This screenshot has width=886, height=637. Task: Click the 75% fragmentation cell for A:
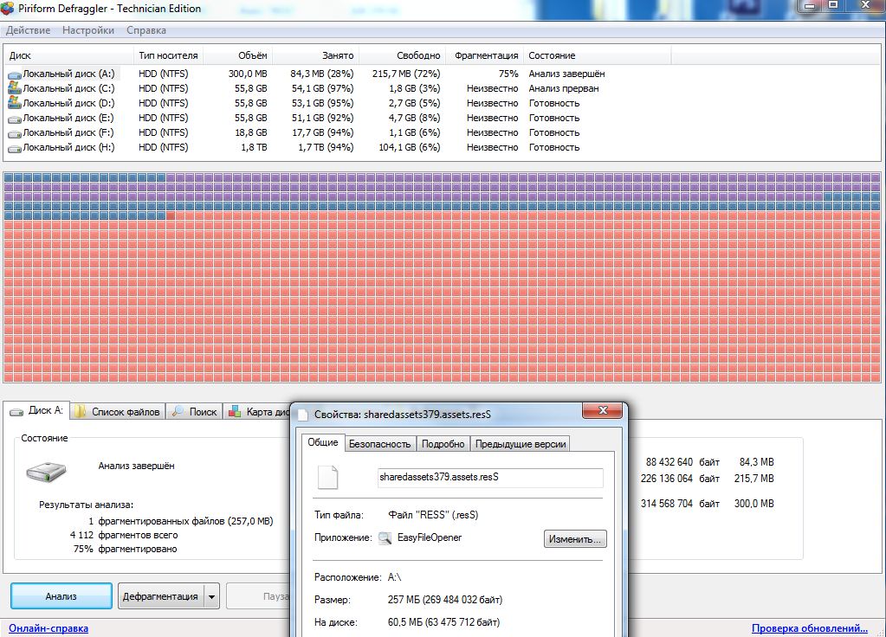coord(508,74)
